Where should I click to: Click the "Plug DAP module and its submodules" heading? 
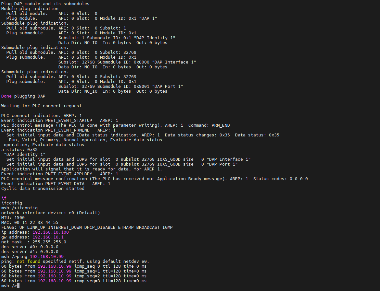click(x=45, y=4)
